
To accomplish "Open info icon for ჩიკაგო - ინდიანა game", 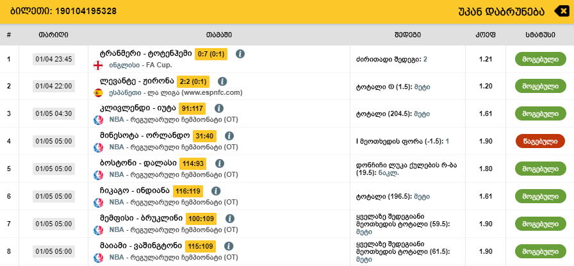I will (216, 191).
